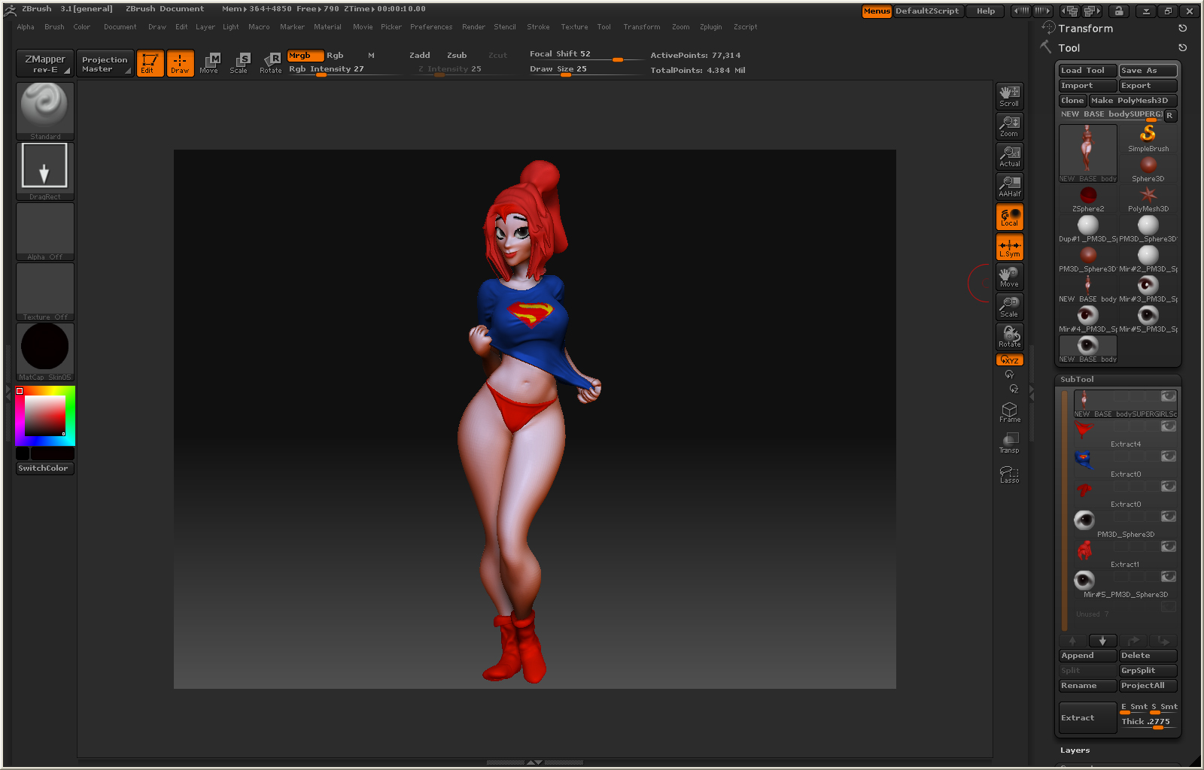
Task: Select the ZSphere2 tool
Action: [1088, 199]
